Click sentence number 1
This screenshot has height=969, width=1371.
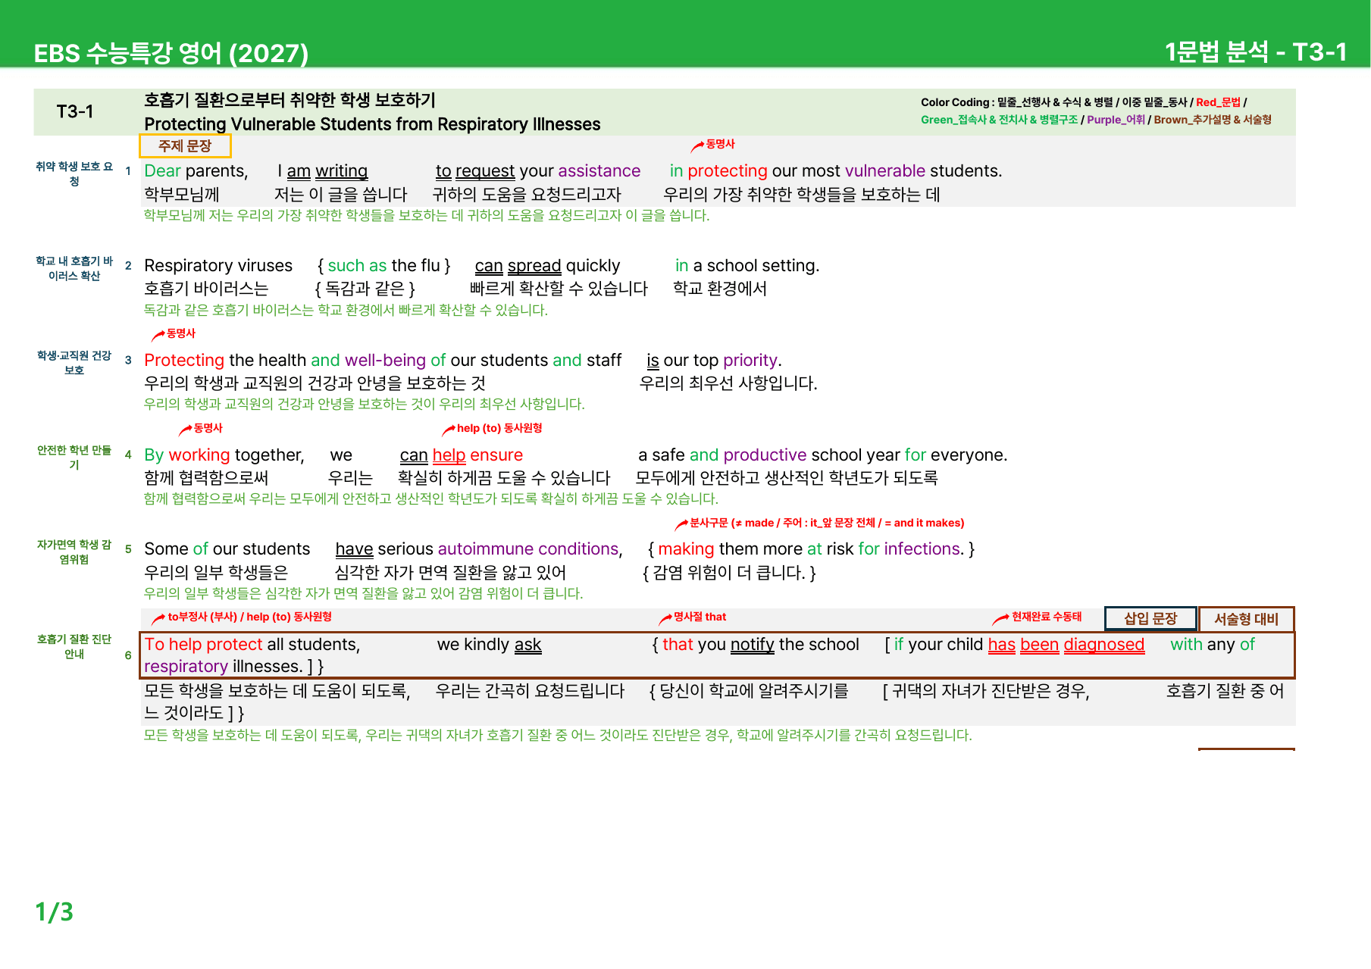pyautogui.click(x=128, y=171)
